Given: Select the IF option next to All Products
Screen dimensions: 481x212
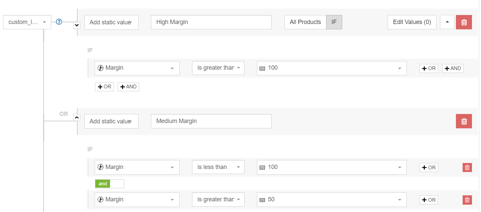Looking at the screenshot, I should pos(334,22).
